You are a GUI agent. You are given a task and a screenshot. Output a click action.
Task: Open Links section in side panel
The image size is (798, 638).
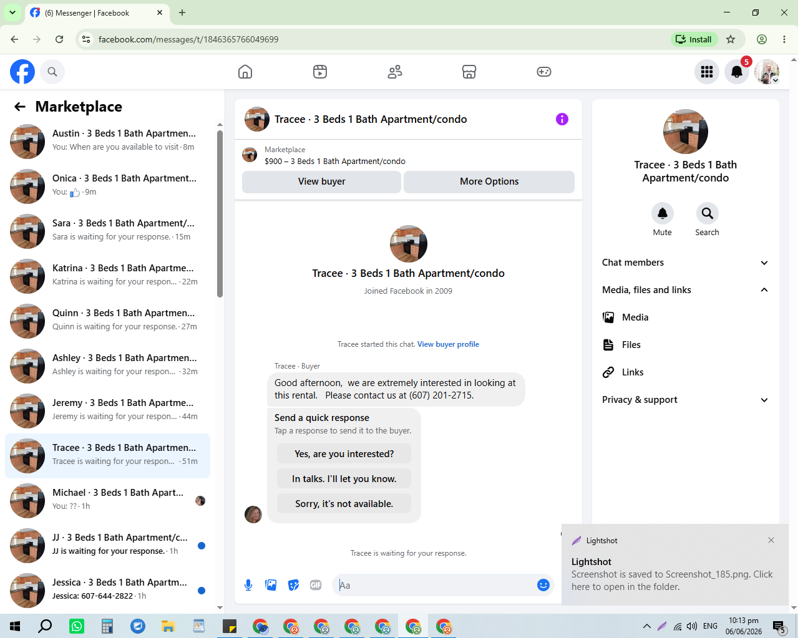[x=685, y=372]
